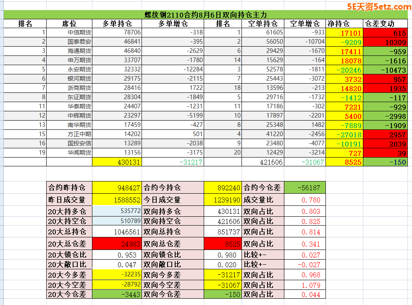Click the 双向总持仓 value 851737
The image size is (412, 305).
tap(223, 231)
